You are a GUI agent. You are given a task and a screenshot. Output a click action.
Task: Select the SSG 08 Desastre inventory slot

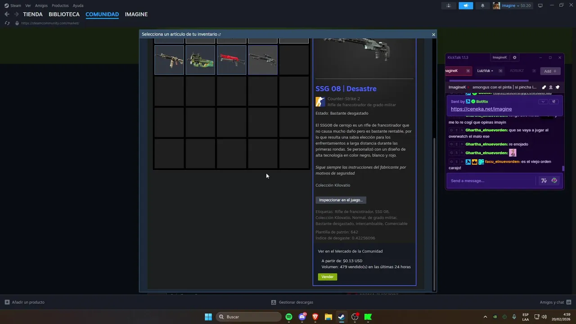click(263, 60)
